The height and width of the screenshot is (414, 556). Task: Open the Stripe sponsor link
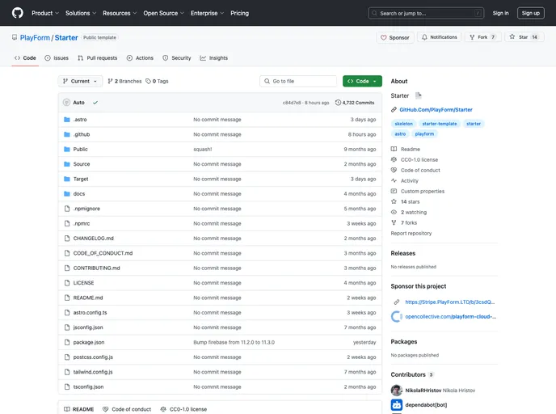(449, 302)
